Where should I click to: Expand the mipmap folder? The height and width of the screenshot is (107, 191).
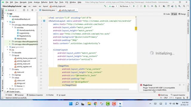click(x=10, y=75)
